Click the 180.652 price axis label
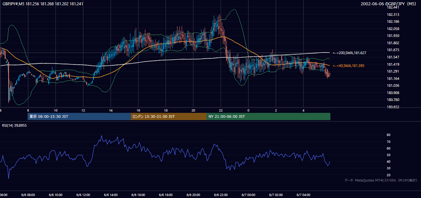This screenshot has height=198, width=421. (x=393, y=107)
